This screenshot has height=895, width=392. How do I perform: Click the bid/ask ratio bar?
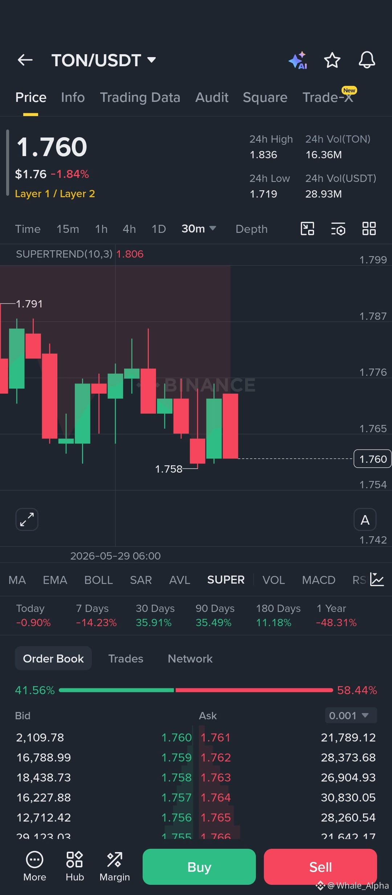coord(196,690)
